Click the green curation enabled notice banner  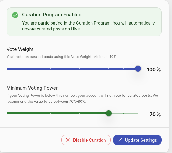point(84,22)
